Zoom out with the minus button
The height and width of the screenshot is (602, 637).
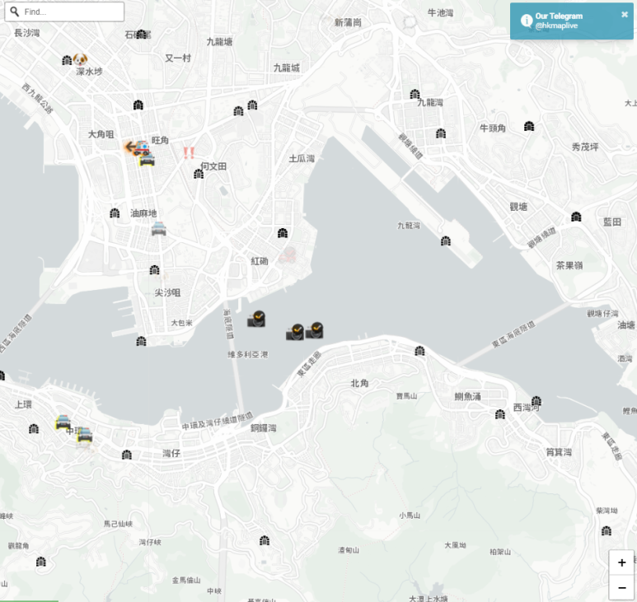(621, 587)
